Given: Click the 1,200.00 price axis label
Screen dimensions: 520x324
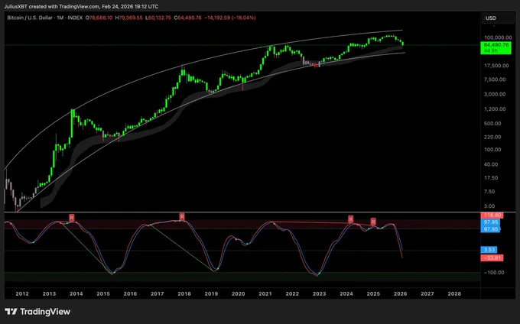Looking at the screenshot, I should click(495, 109).
